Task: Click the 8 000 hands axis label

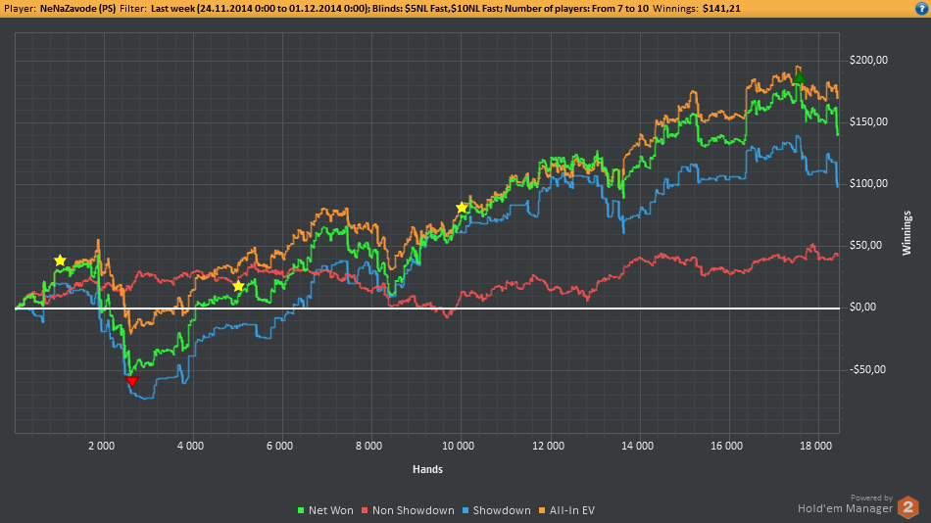Action: tap(368, 446)
